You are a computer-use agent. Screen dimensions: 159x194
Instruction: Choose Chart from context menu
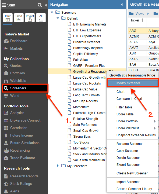pyautogui.click(x=121, y=92)
